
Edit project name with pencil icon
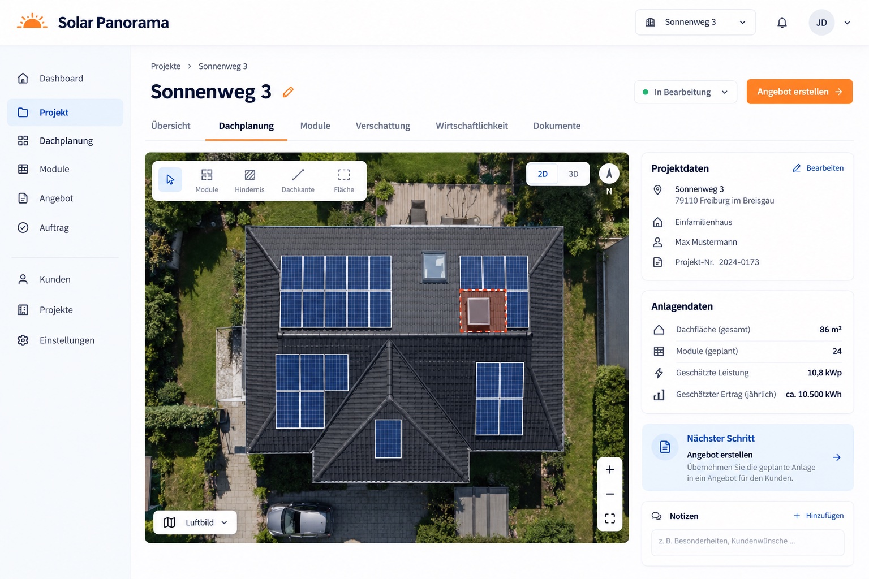(288, 92)
